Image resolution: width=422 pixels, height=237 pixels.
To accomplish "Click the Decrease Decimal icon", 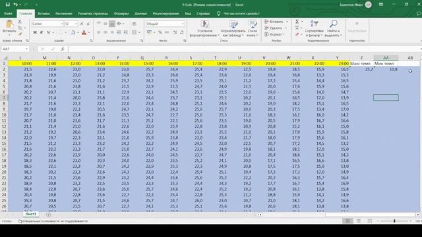I will point(182,32).
